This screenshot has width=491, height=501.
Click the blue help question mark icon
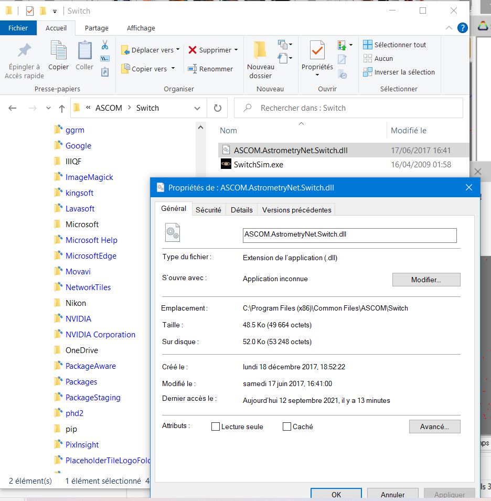[x=462, y=28]
